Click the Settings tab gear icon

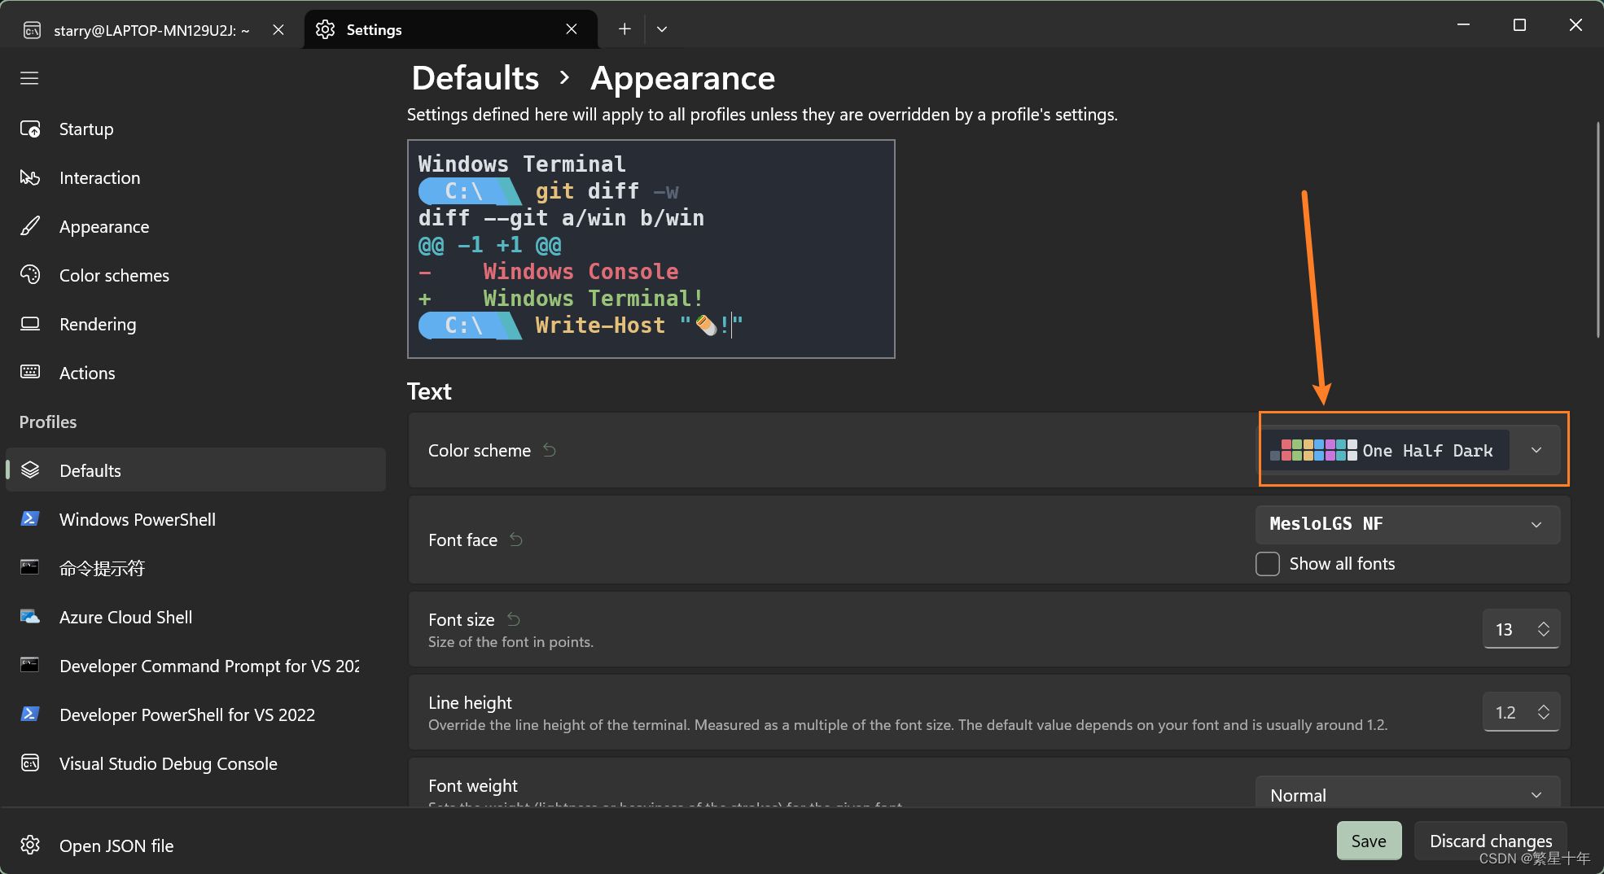pyautogui.click(x=325, y=29)
